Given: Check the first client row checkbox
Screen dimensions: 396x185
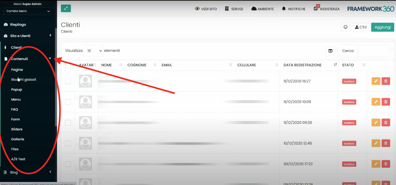Looking at the screenshot, I should (68, 81).
